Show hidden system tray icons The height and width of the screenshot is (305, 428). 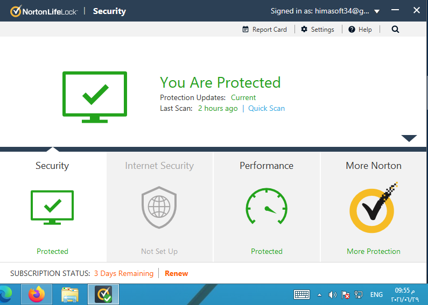coord(319,295)
